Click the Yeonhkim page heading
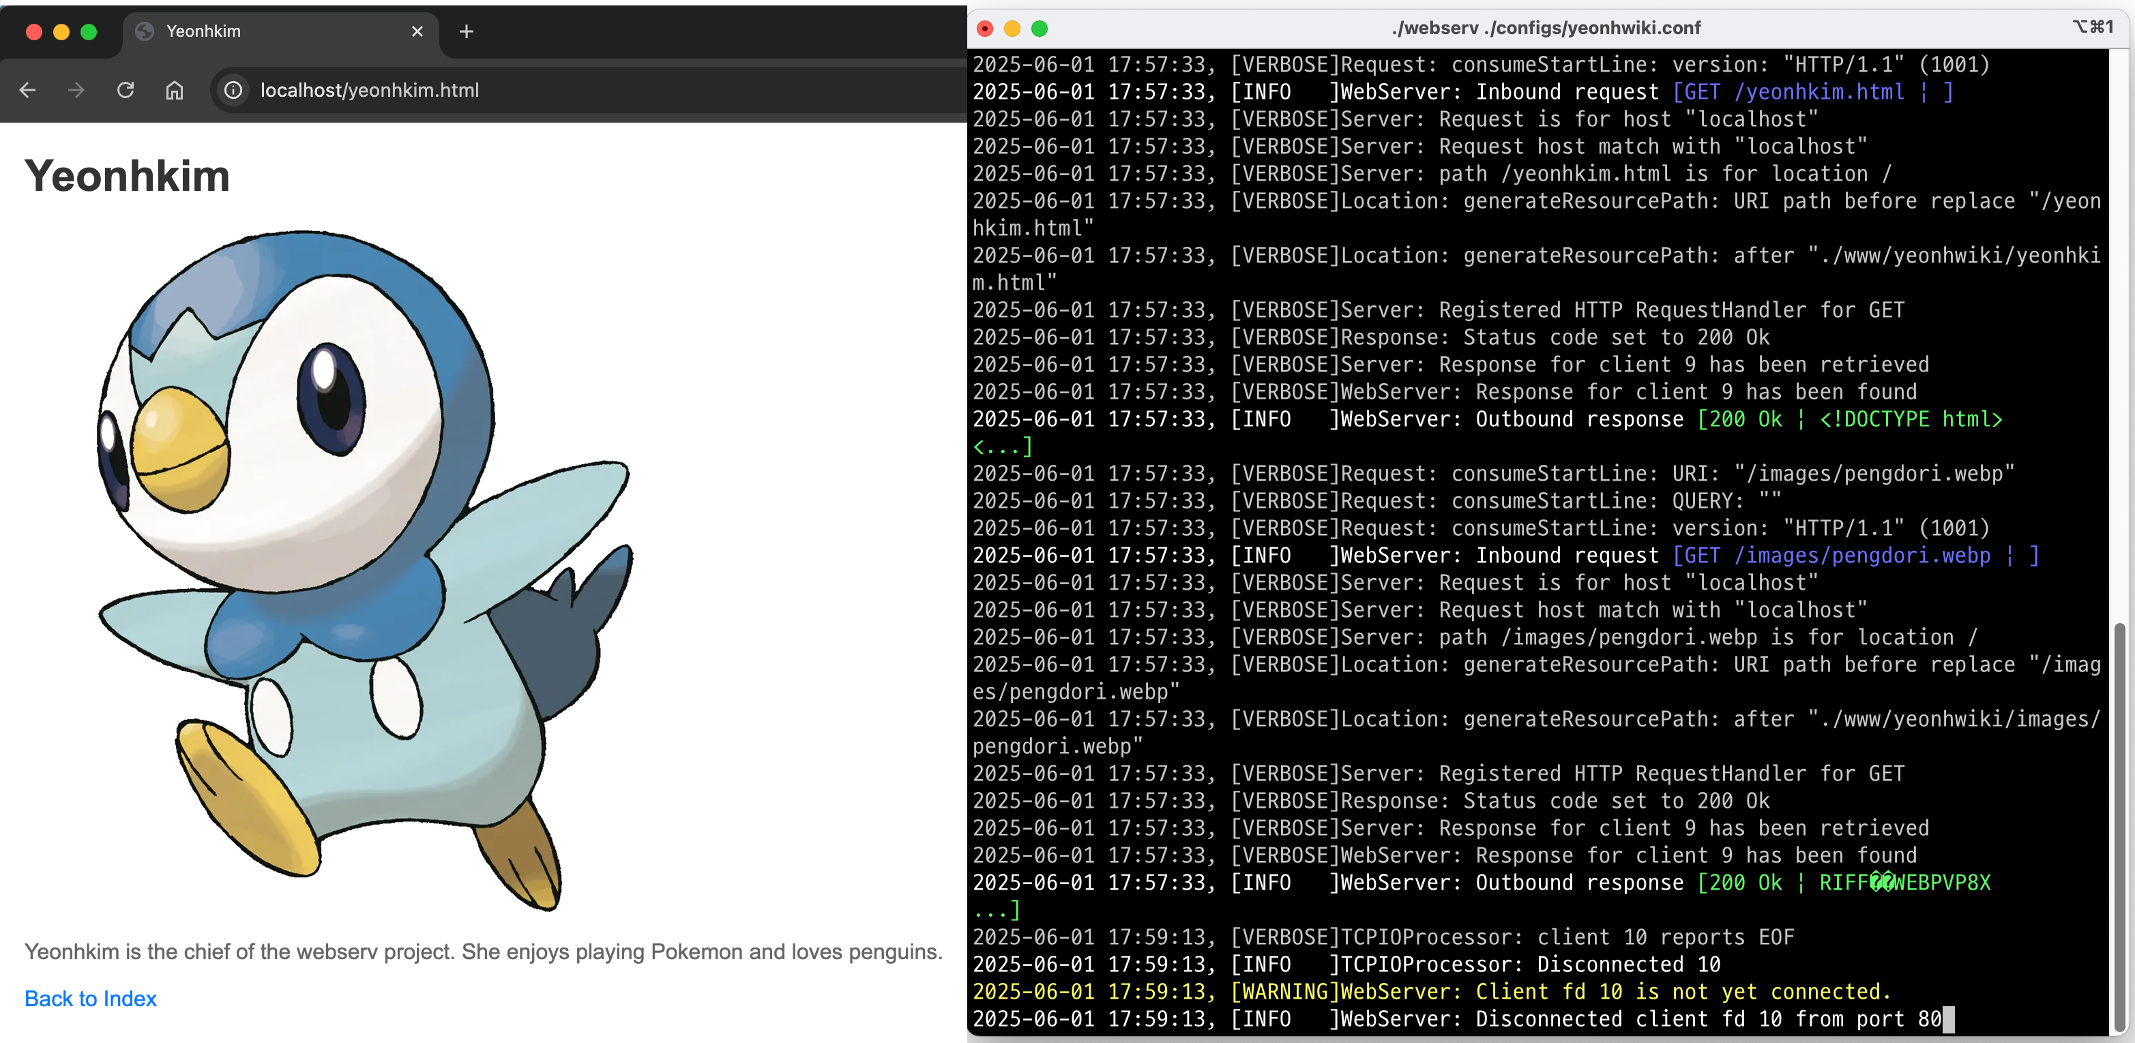2135x1043 pixels. [127, 177]
